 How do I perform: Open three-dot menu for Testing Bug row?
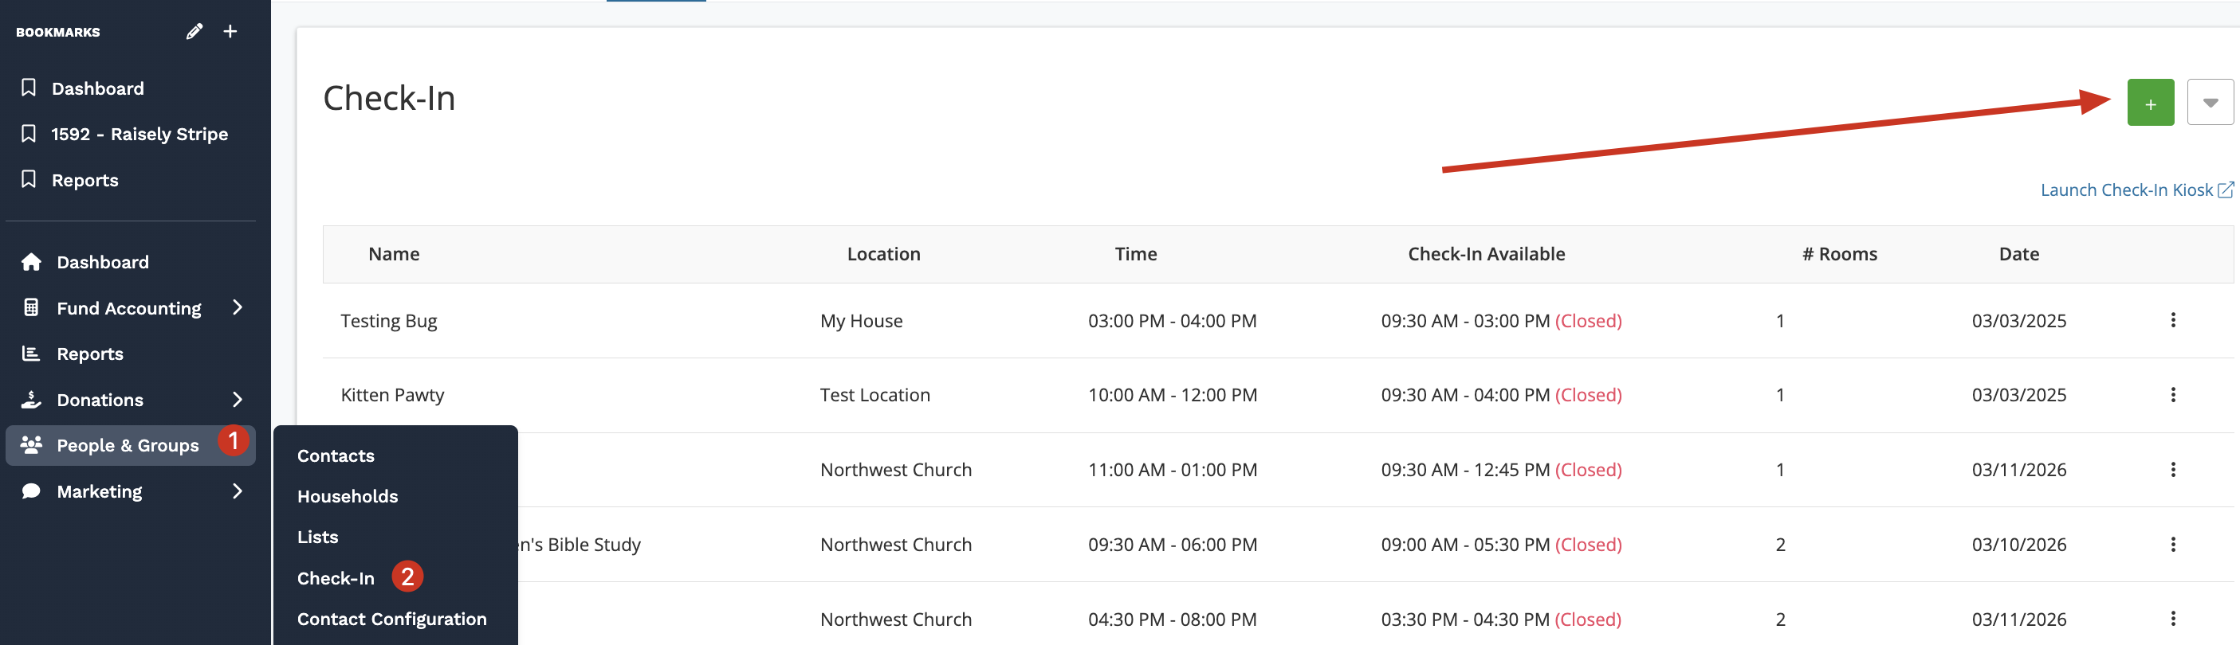(2172, 320)
